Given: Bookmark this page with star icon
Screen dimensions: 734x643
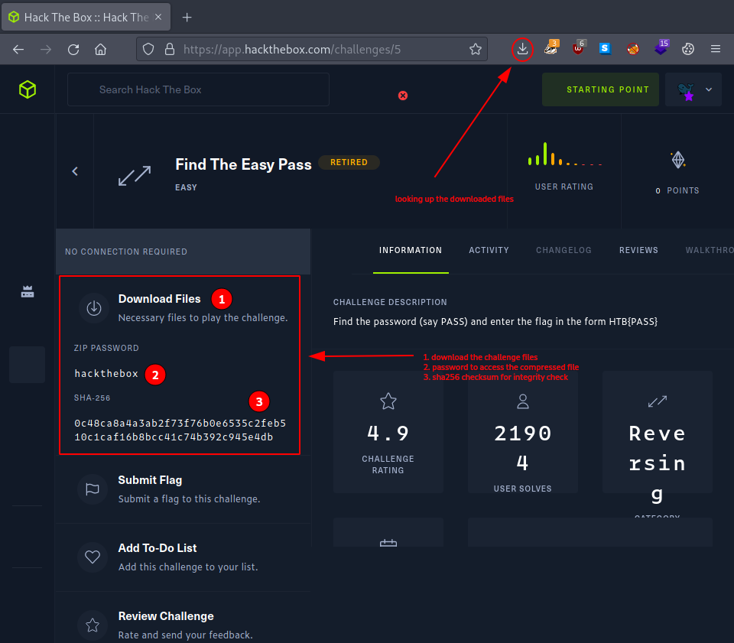Looking at the screenshot, I should (x=476, y=49).
